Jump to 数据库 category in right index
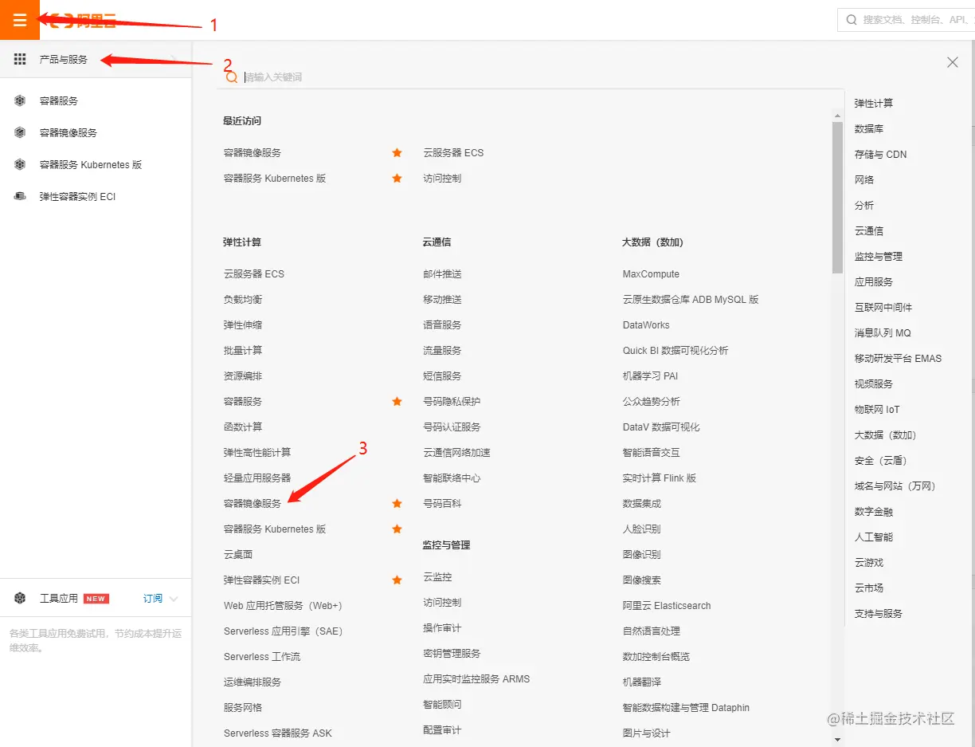 click(x=869, y=128)
